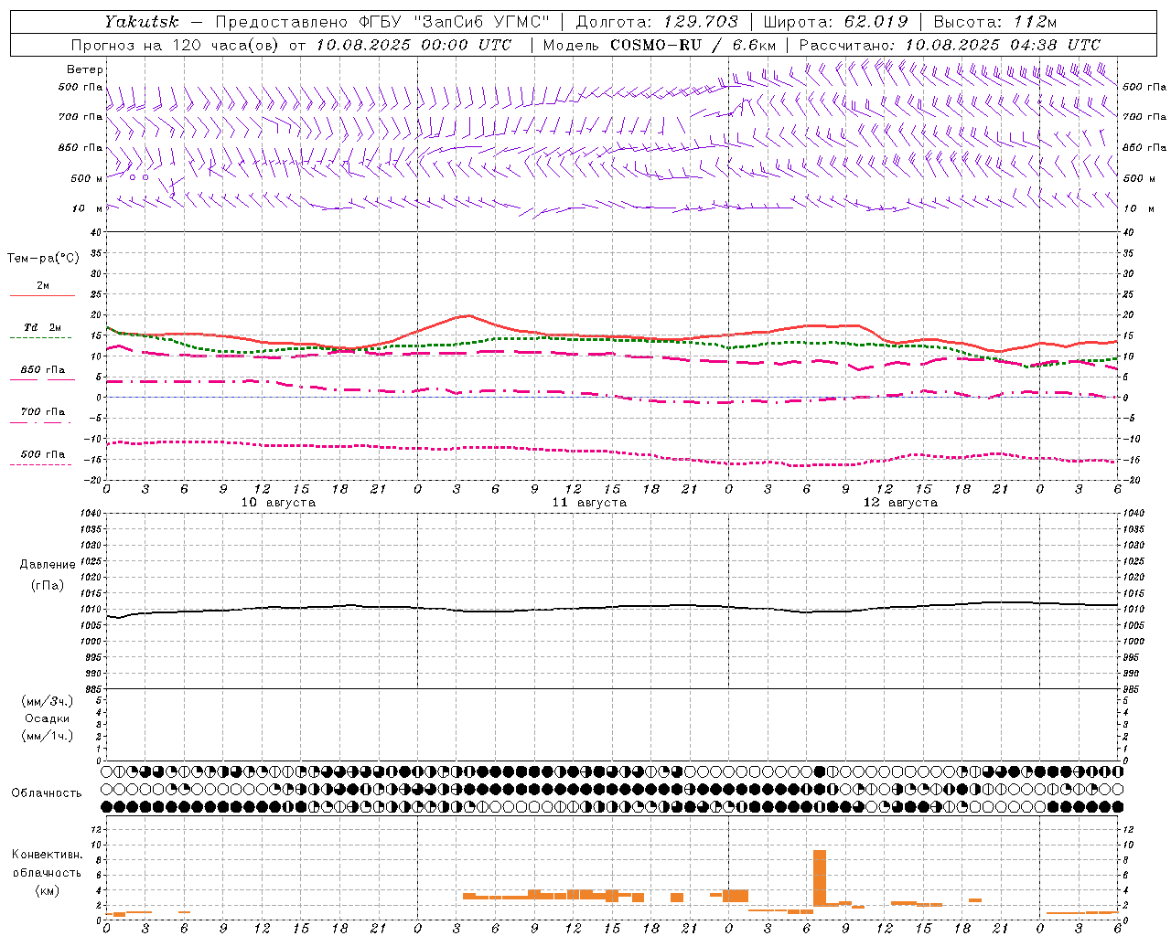Click the "(мм/3ч.)" precipitation unit label
1171x936 pixels.
48,701
